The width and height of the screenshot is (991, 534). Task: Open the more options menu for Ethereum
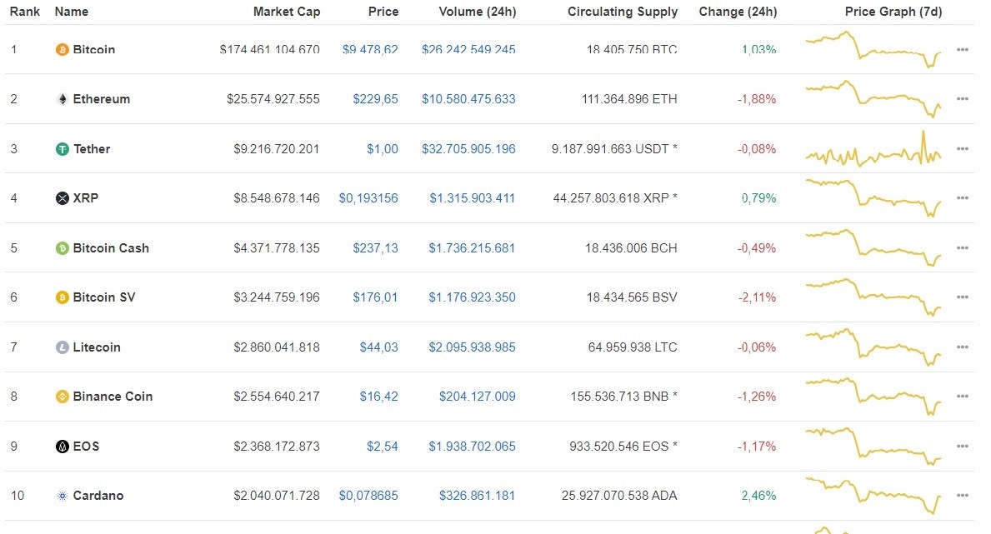click(x=963, y=98)
